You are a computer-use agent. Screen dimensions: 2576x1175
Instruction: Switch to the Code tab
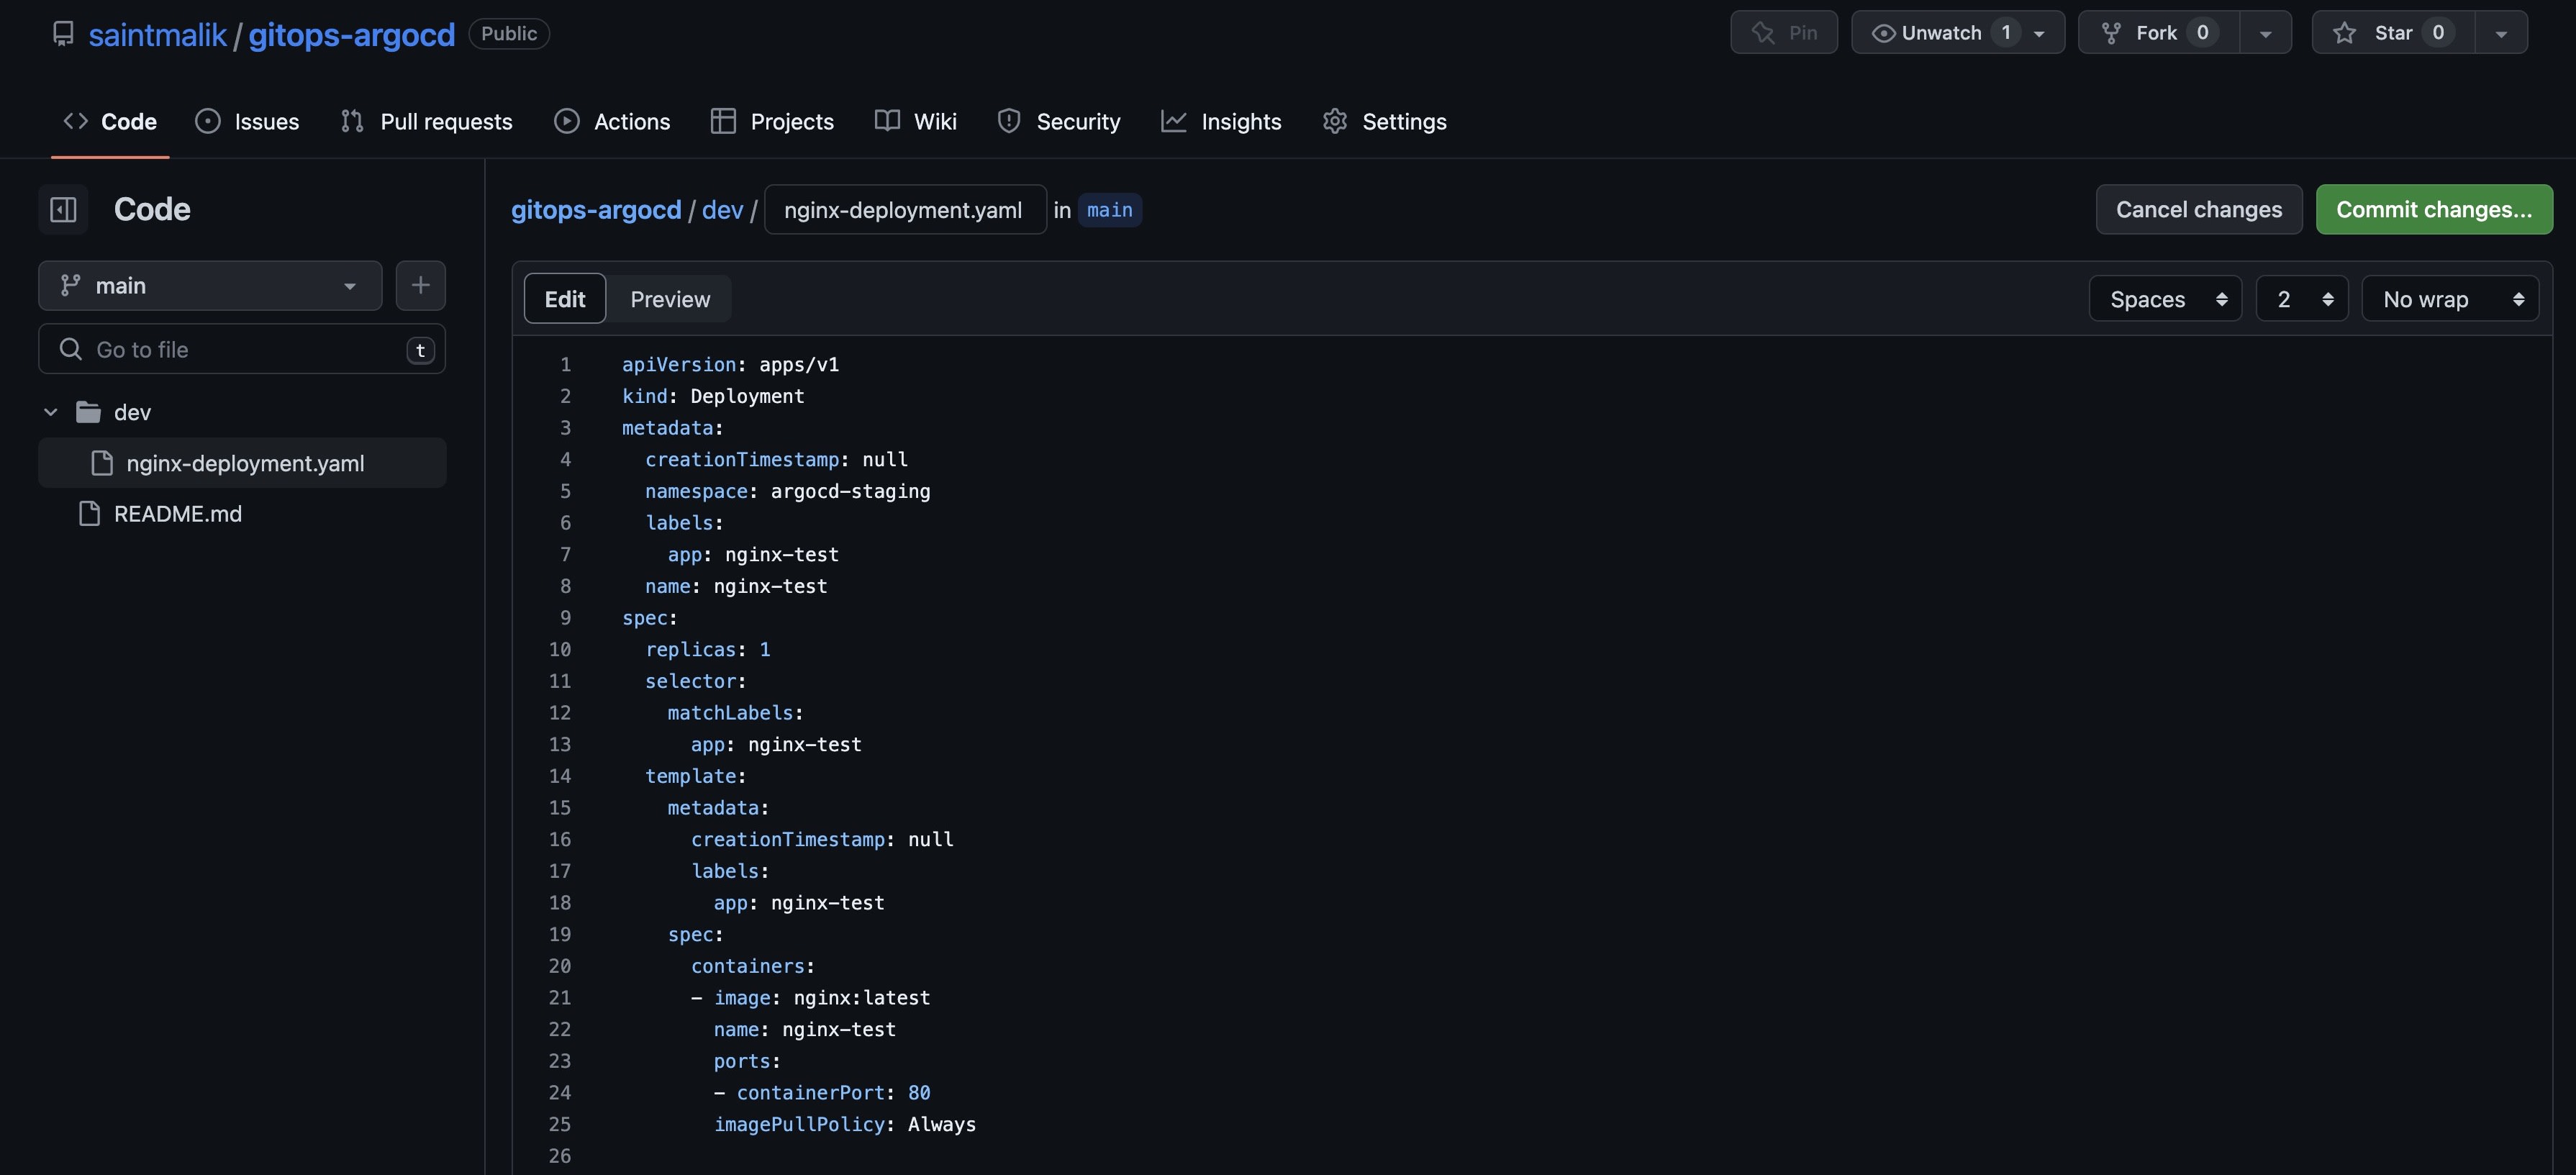click(110, 121)
